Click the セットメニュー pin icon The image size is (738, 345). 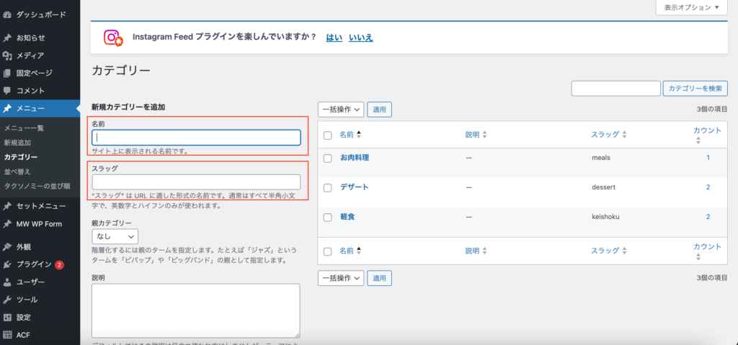pyautogui.click(x=6, y=206)
